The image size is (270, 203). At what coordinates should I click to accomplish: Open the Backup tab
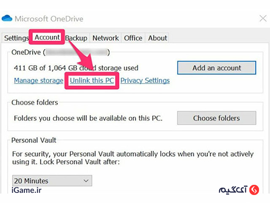tap(76, 38)
